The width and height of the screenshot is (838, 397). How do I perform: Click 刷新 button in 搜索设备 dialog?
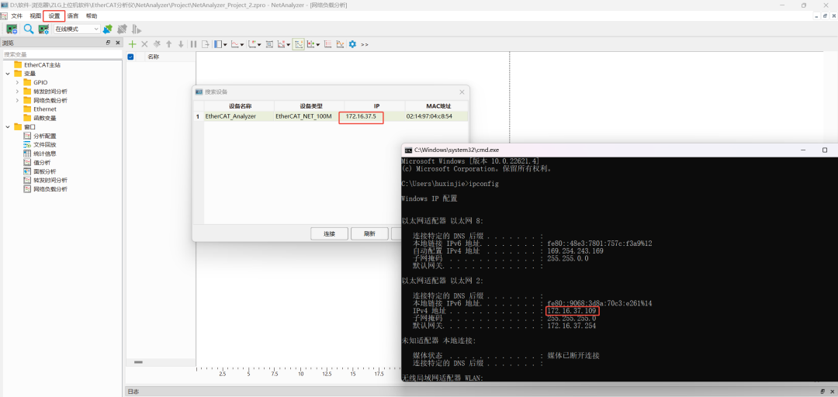click(x=369, y=233)
